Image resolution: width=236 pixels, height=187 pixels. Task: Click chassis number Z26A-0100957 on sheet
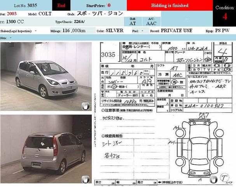click(204, 106)
